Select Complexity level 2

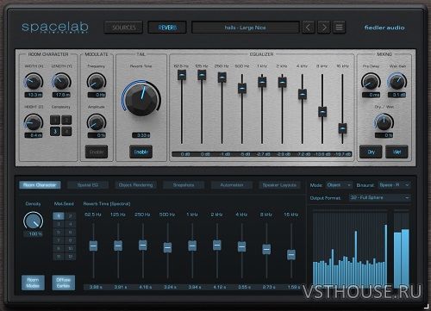(x=66, y=120)
